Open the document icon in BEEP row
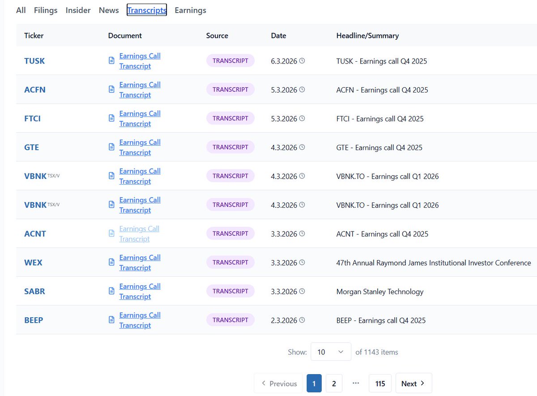537x396 pixels. tap(112, 320)
